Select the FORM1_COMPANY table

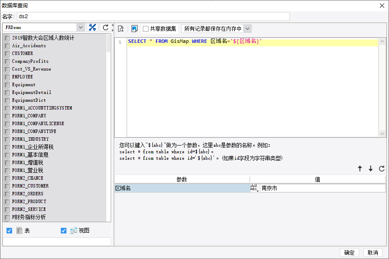coord(29,116)
